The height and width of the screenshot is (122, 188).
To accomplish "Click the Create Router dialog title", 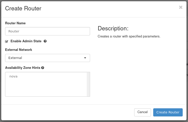I will [23, 8].
